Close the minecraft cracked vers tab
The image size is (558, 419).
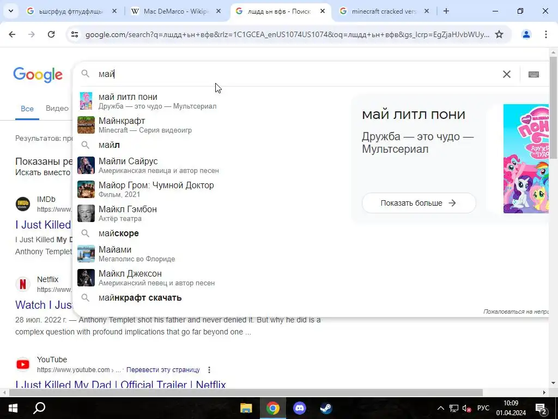point(427,11)
